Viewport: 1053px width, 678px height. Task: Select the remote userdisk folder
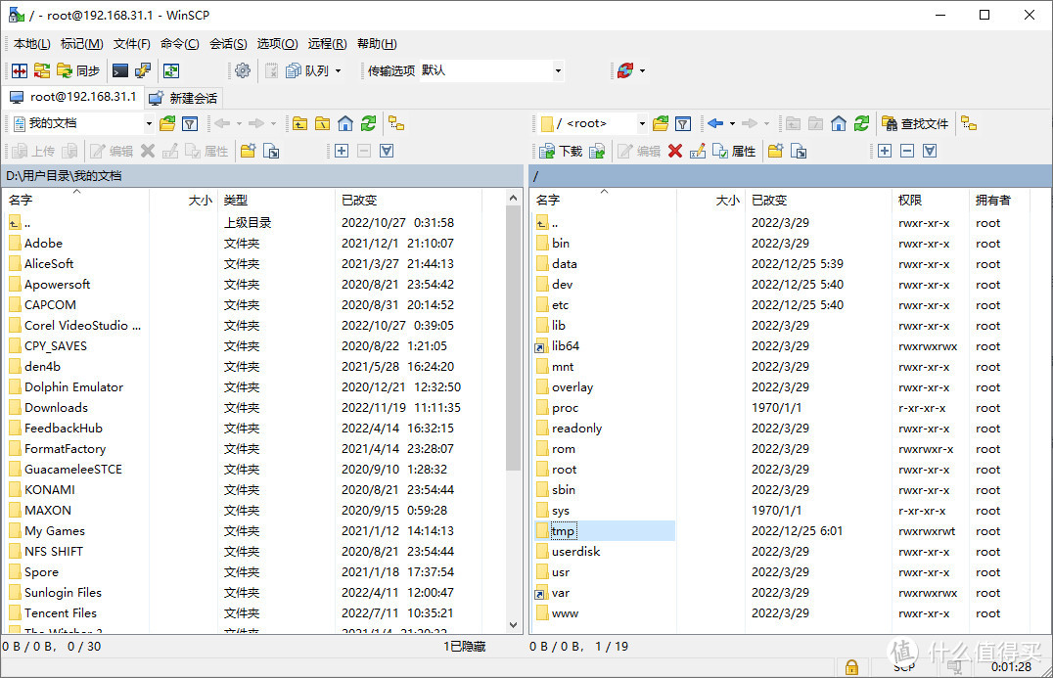click(x=575, y=551)
